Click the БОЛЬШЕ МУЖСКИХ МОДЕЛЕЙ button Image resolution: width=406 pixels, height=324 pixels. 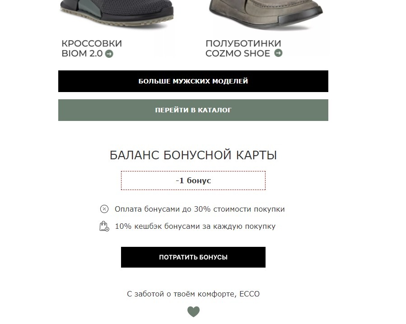click(193, 81)
